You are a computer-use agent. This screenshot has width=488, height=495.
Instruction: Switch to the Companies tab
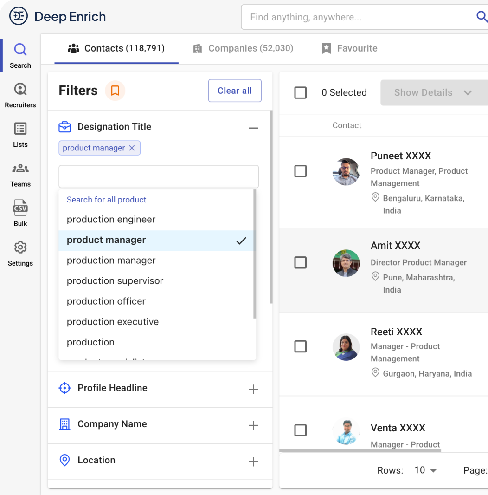(243, 48)
